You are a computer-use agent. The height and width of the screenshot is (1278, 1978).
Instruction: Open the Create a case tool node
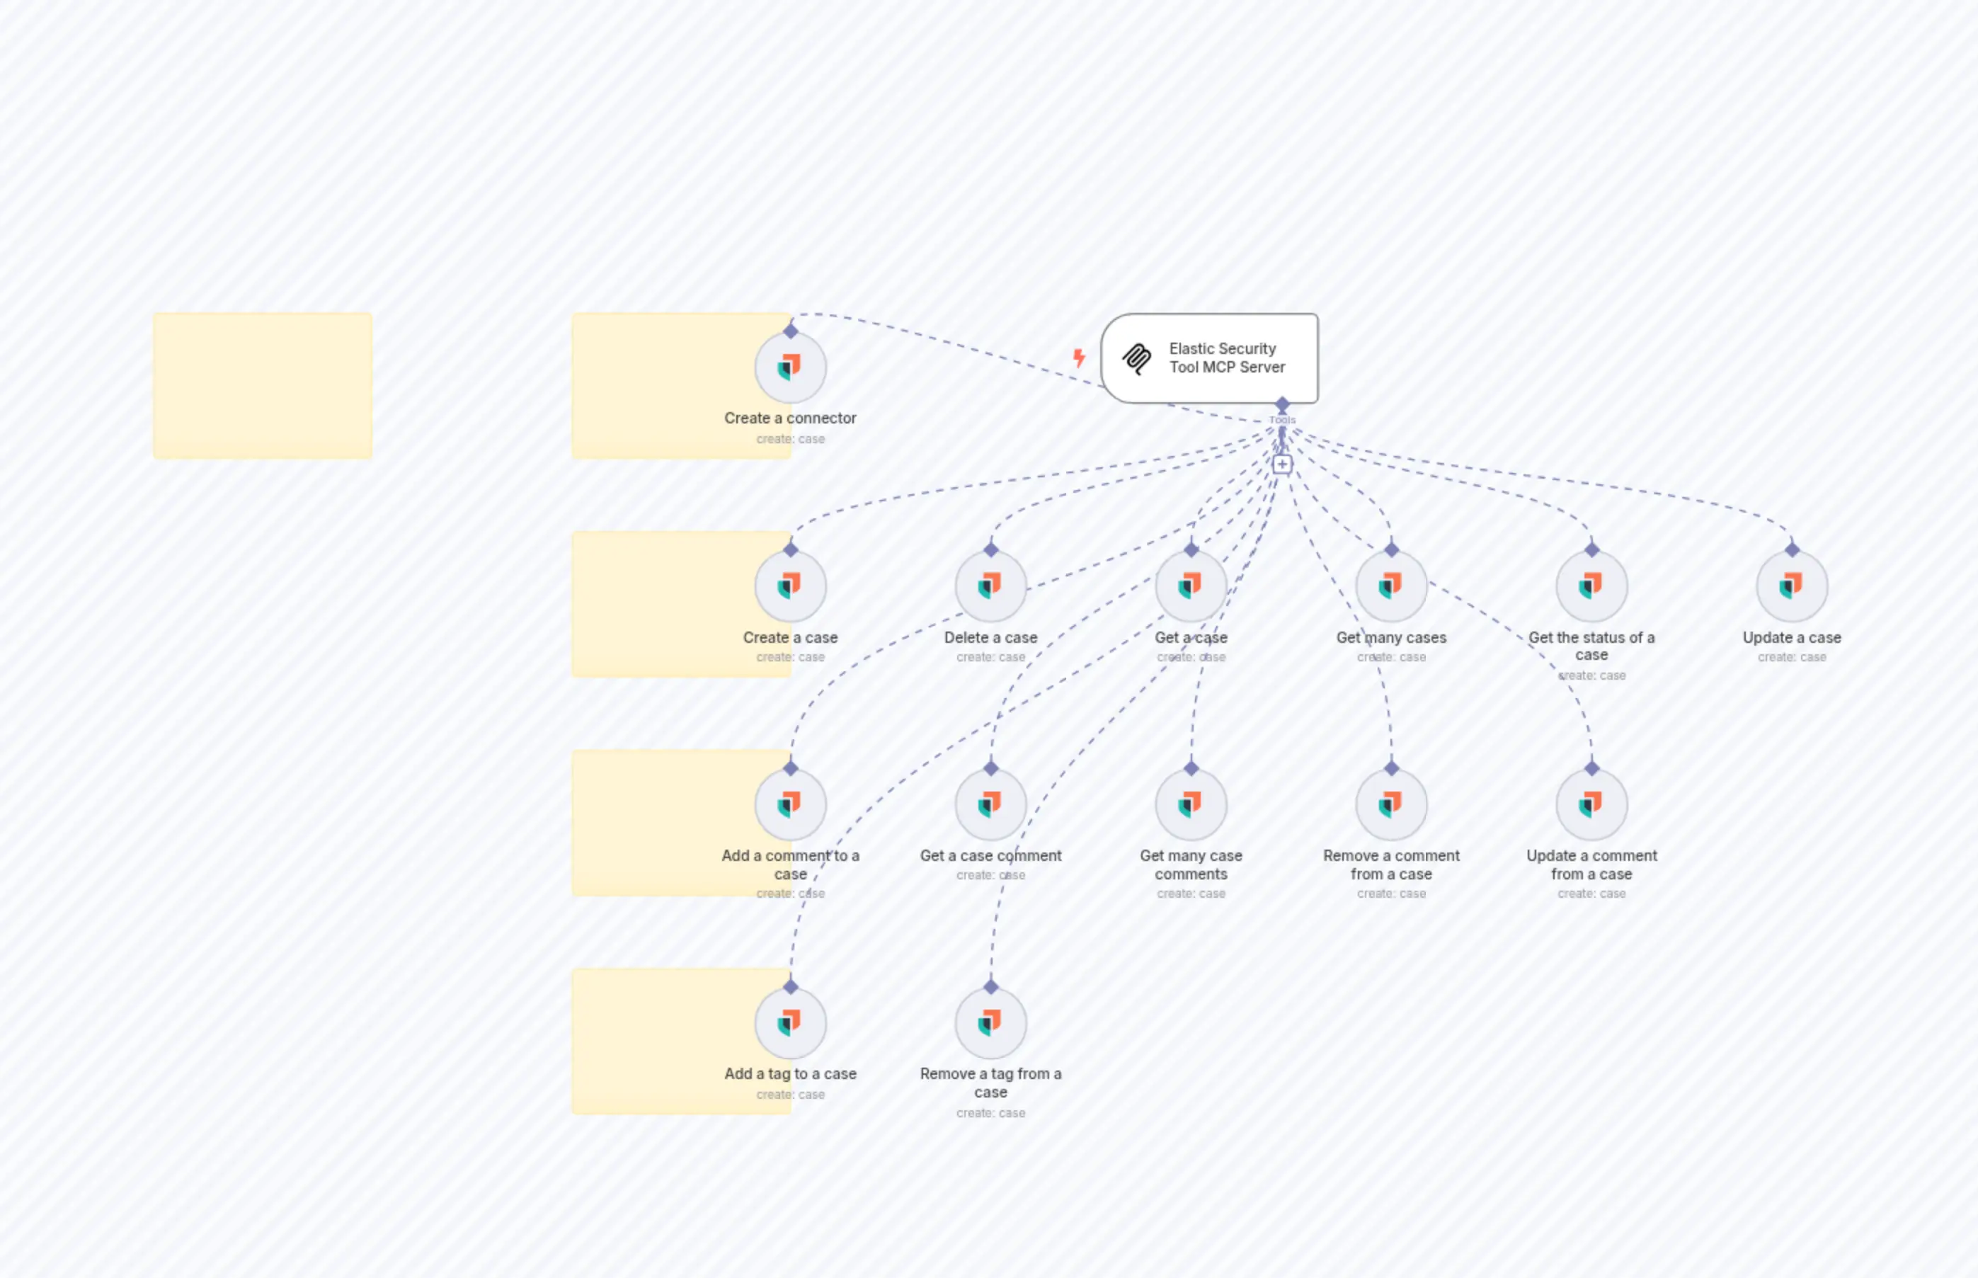[x=791, y=586]
